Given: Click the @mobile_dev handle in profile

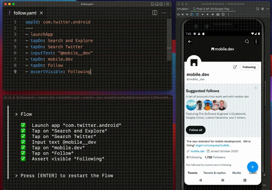Looking at the screenshot, I should pos(196,79).
